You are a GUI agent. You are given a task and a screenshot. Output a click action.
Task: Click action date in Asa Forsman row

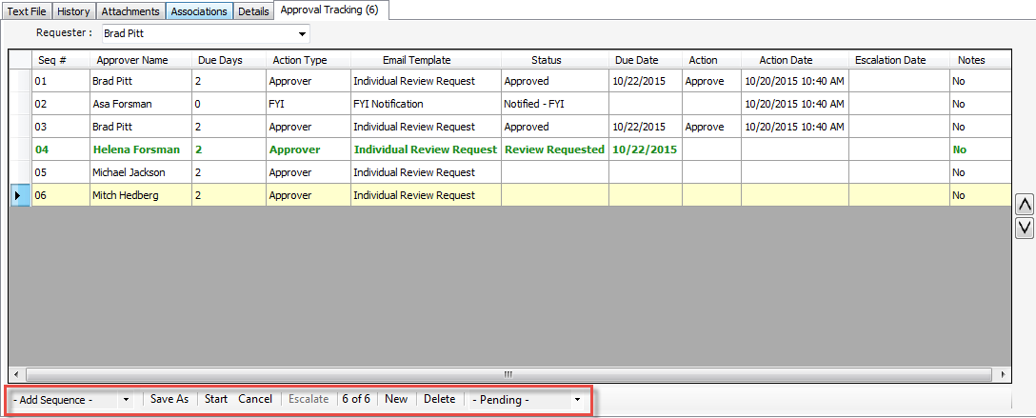[x=794, y=104]
